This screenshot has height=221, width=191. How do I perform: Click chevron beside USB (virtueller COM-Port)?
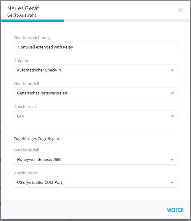pos(172,182)
